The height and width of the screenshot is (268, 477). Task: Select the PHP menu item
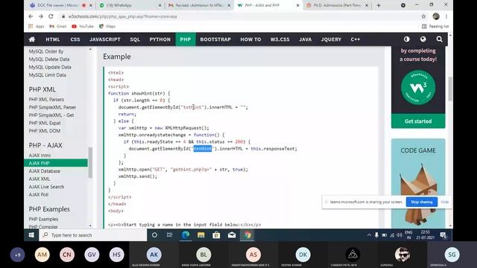pos(186,39)
